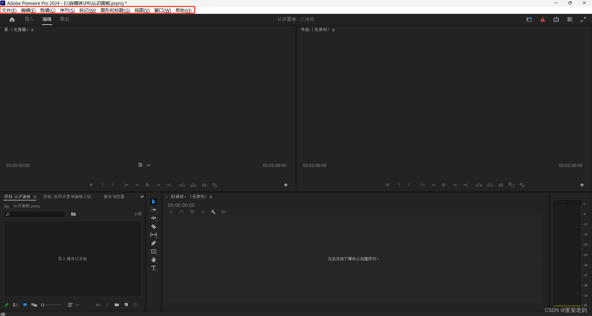Open Program monitor button editor plus
Viewport: 592px width, 316px height.
pos(582,185)
